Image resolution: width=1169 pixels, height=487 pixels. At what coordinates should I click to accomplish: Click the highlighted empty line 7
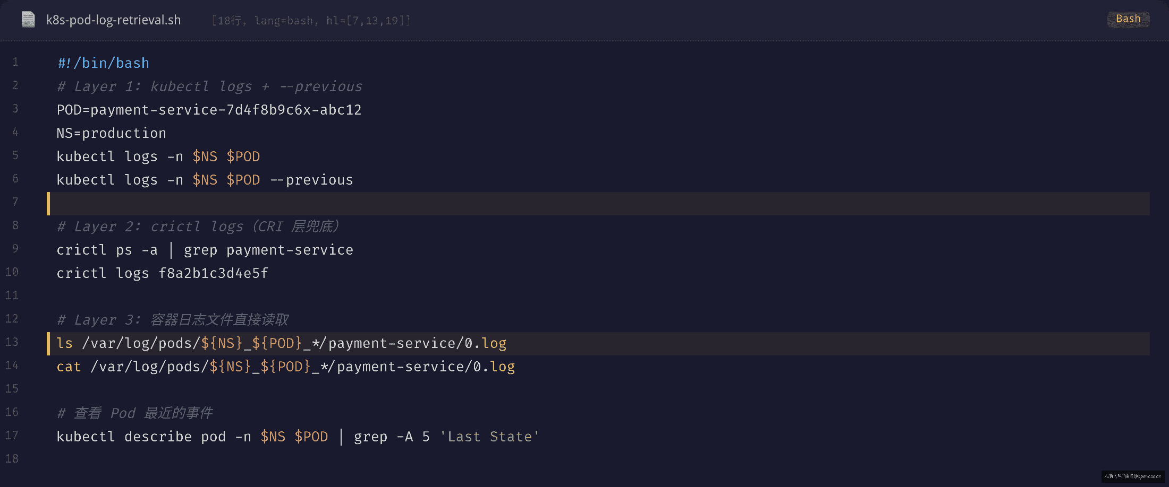click(598, 203)
